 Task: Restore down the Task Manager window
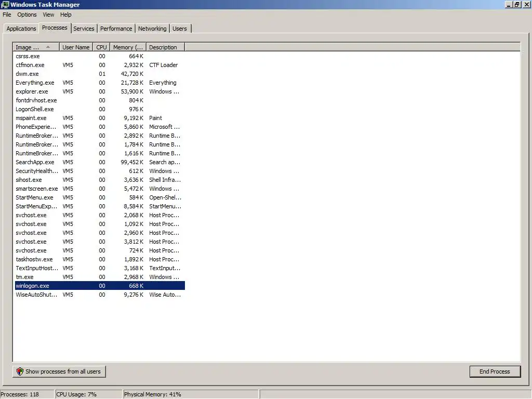click(x=517, y=4)
